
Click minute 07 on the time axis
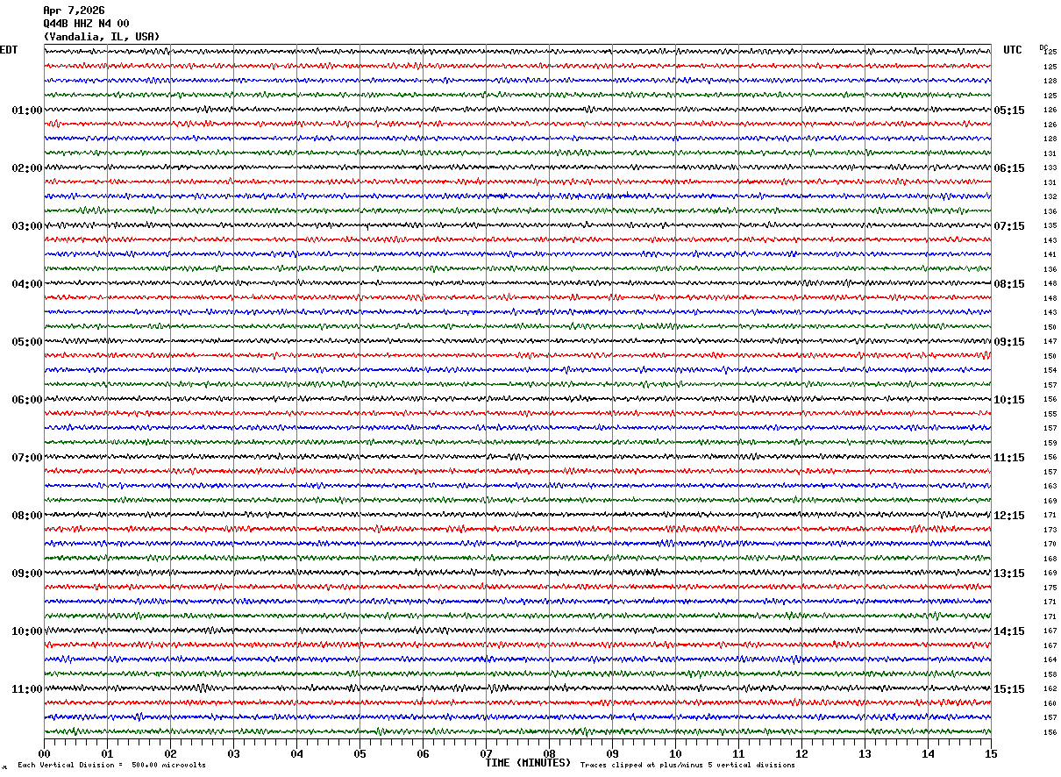[x=486, y=753]
